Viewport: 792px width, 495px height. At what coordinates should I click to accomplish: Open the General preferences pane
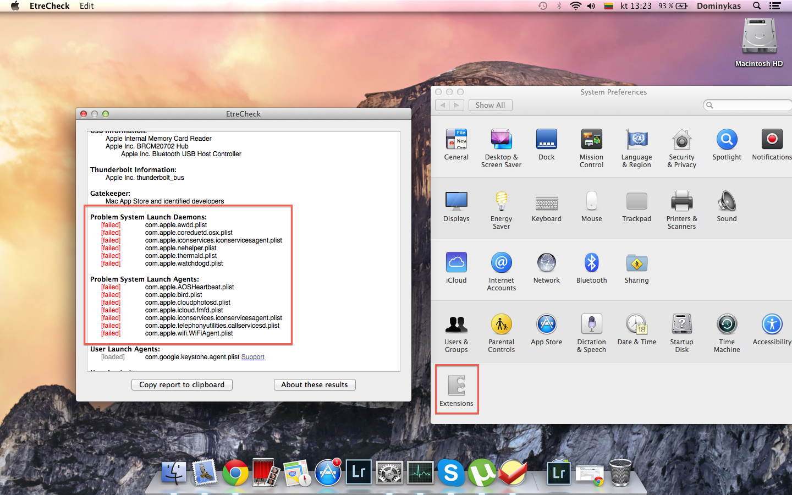point(456,145)
